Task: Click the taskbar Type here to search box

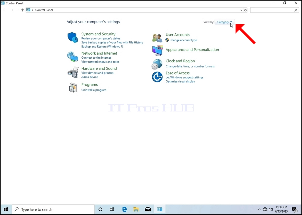Action: tap(53, 209)
